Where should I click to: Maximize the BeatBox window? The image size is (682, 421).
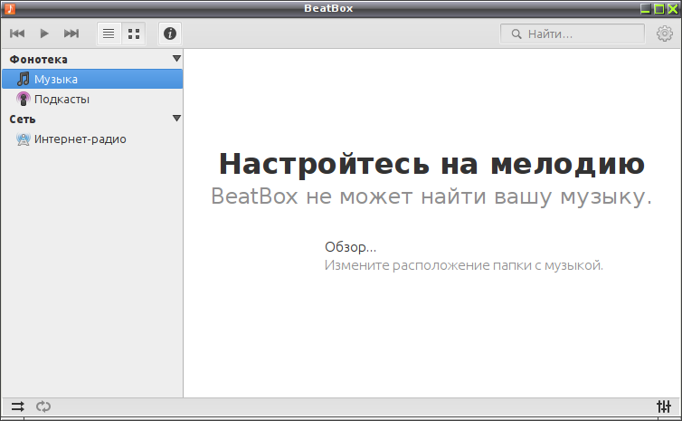(x=659, y=9)
